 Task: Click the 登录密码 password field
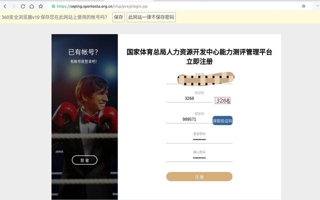(x=199, y=140)
